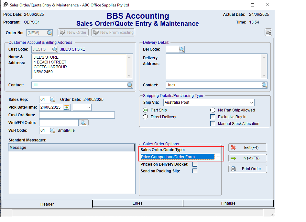Image resolution: width=306 pixels, height=222 pixels.
Task: Switch to the Finalise tab
Action: 228,203
